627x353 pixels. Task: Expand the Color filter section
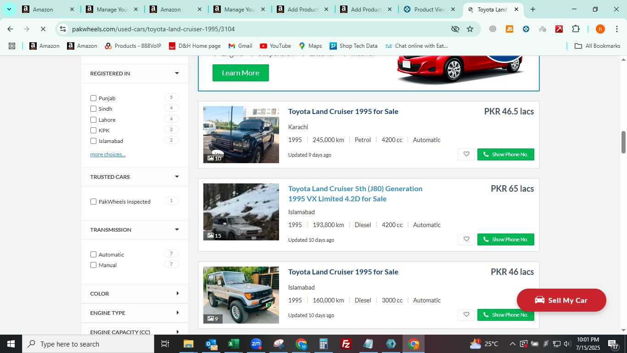pyautogui.click(x=134, y=294)
